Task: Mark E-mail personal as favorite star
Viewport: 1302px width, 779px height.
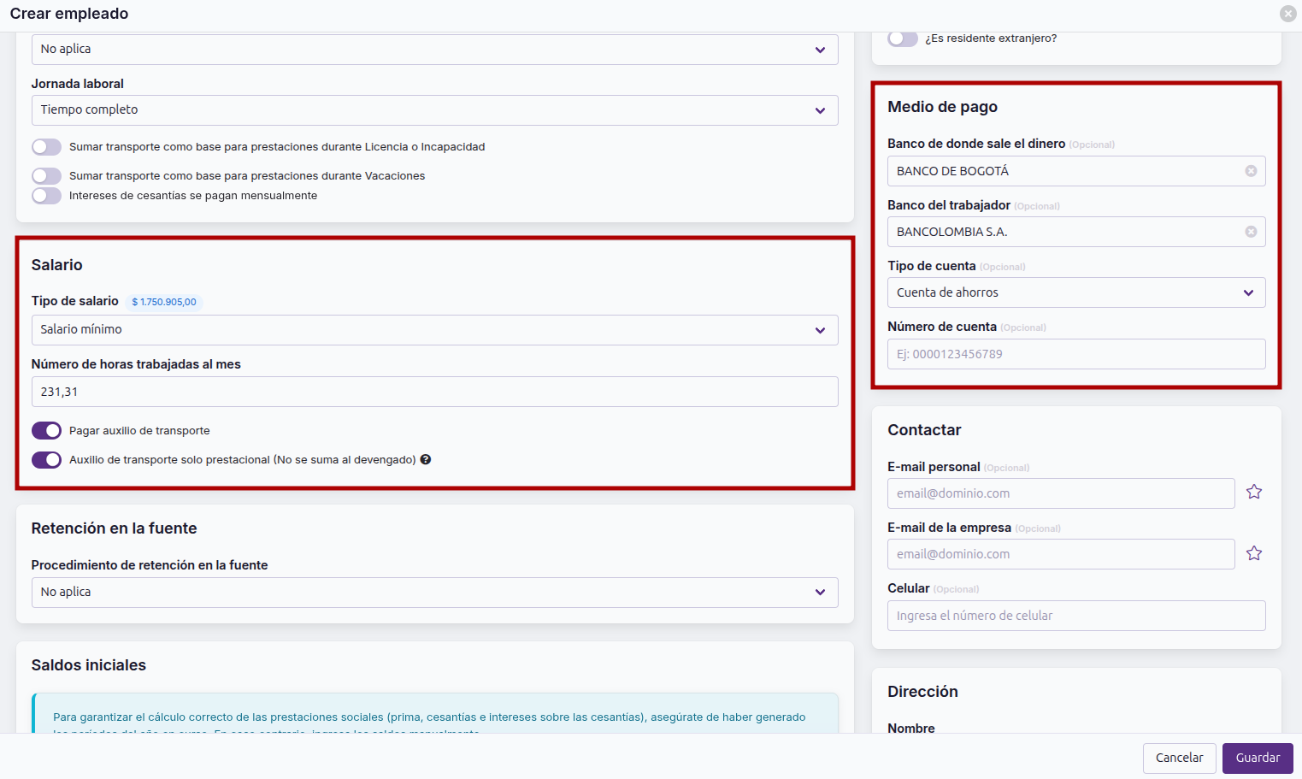Action: [x=1254, y=492]
